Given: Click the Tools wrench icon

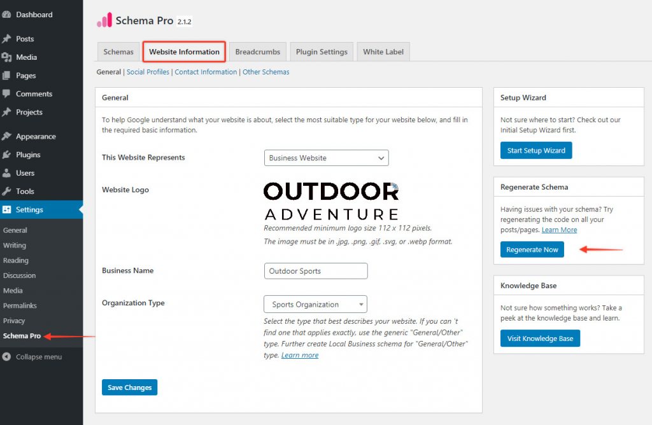Looking at the screenshot, I should (x=6, y=192).
